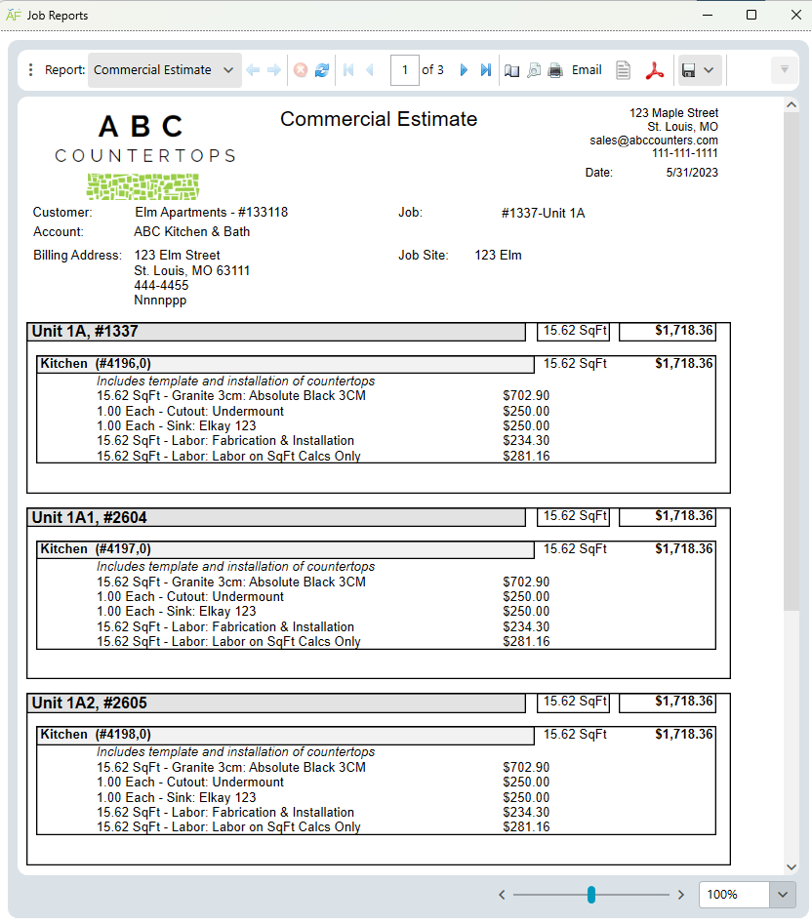The image size is (812, 924).
Task: Click vertical scrollbar down arrow
Action: tap(792, 866)
